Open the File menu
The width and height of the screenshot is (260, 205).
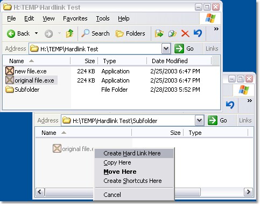pos(11,18)
